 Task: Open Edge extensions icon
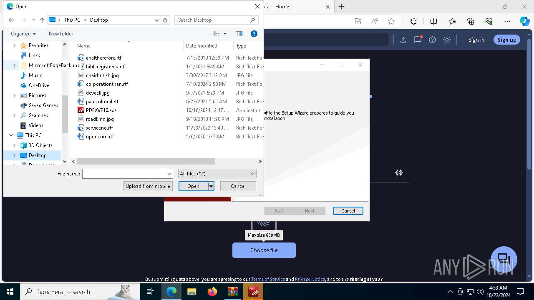click(x=413, y=21)
